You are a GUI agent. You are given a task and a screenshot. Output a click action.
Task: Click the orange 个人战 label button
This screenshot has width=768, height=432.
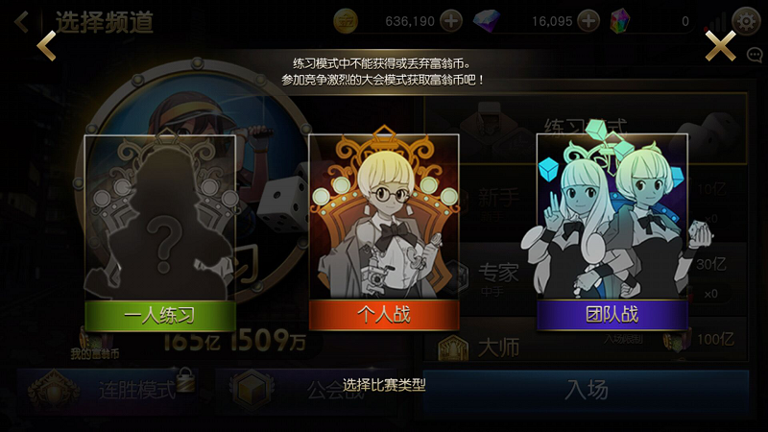pos(383,316)
